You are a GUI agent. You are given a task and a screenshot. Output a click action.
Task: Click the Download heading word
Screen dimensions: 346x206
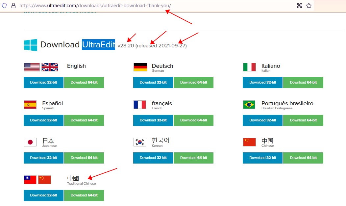pyautogui.click(x=60, y=45)
